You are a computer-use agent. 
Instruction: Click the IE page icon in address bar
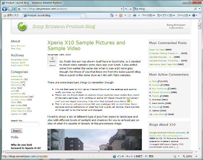click(19, 9)
